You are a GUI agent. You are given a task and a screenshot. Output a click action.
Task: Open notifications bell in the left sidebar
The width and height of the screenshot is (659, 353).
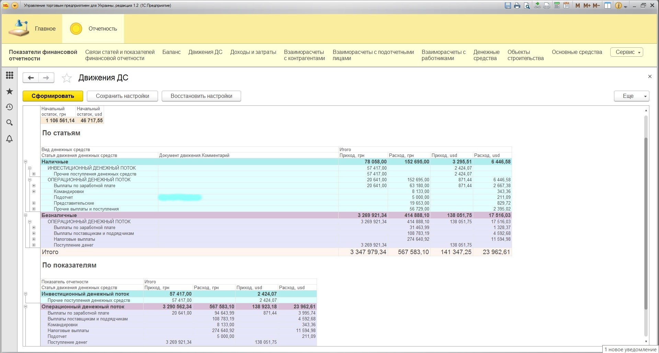pos(10,139)
